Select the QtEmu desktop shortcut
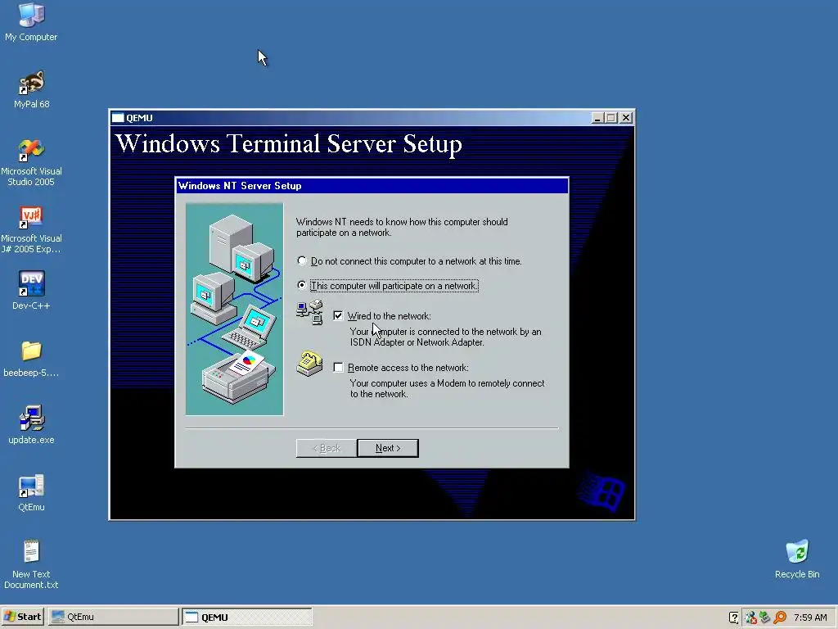This screenshot has width=838, height=629. coord(31,492)
